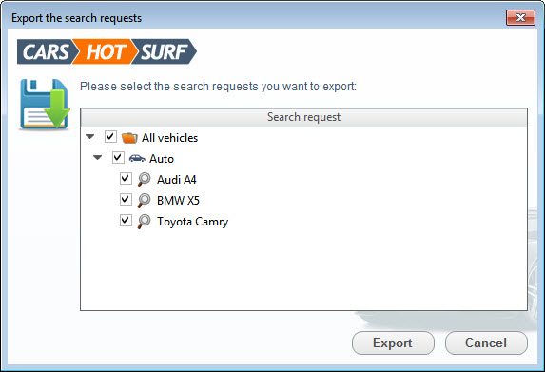Click the magnifier icon next to Audi A4
This screenshot has width=545, height=372.
pyautogui.click(x=144, y=180)
